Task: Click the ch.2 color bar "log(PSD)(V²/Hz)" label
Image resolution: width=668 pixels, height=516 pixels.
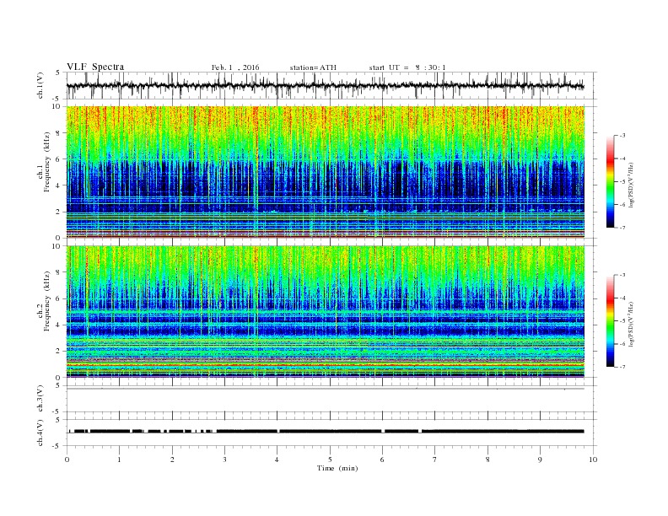Action: point(631,324)
